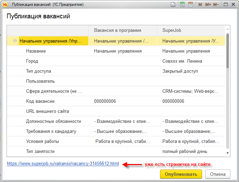
Task: Click Работа в крупной, стаби... program cell
Action: coord(123,141)
